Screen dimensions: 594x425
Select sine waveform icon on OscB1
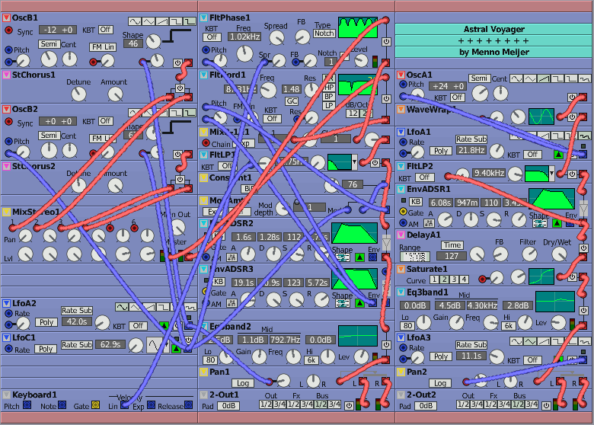point(135,21)
